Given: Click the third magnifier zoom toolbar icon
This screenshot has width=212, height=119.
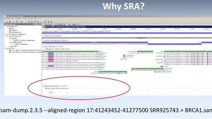Looking at the screenshot, I should (34, 21).
